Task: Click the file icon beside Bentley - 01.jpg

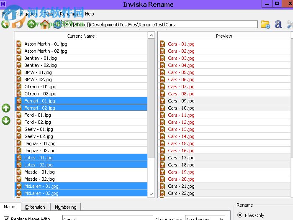Action: (19, 58)
